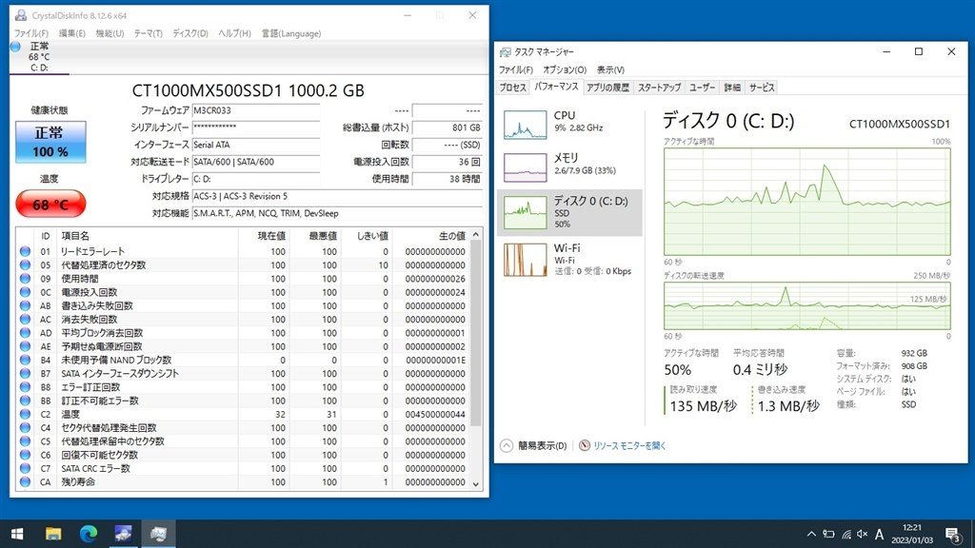Launch Microsoft Edge from the taskbar

point(89,534)
